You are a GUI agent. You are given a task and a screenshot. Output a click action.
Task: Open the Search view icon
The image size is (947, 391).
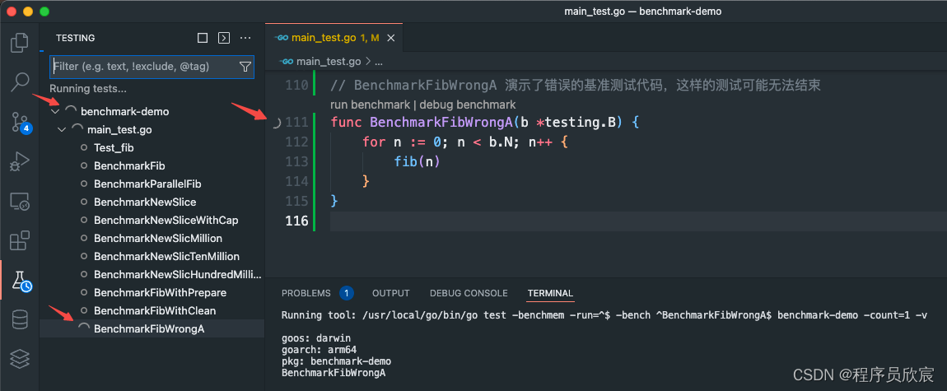[x=19, y=82]
